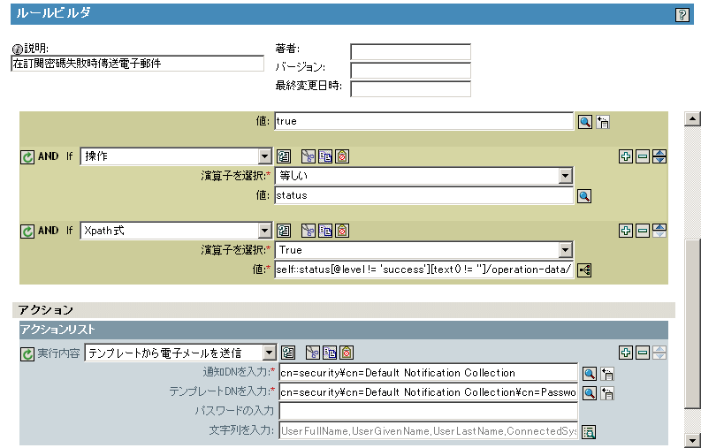Add a new action with the plus icon
The image size is (701, 448).
(x=626, y=353)
